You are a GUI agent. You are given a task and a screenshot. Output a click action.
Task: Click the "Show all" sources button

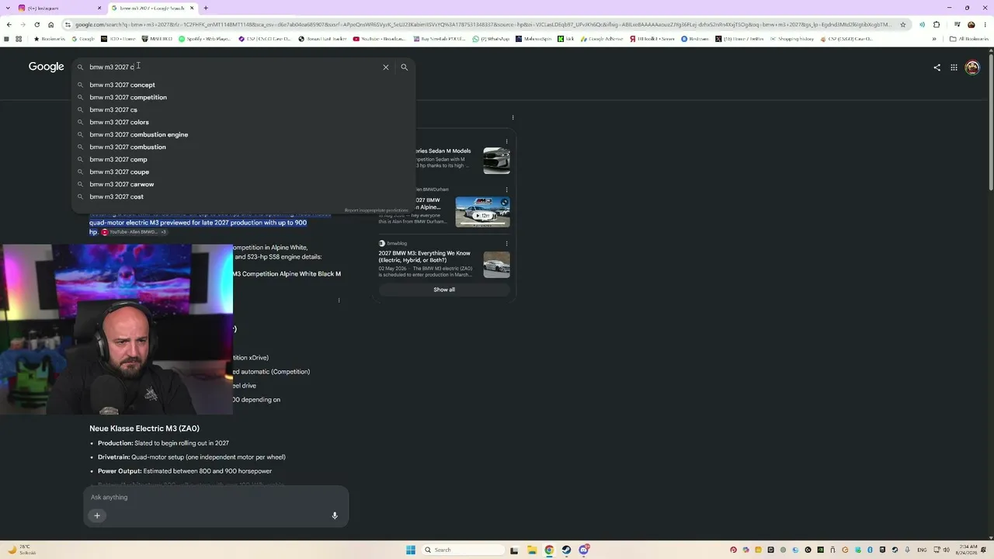444,290
